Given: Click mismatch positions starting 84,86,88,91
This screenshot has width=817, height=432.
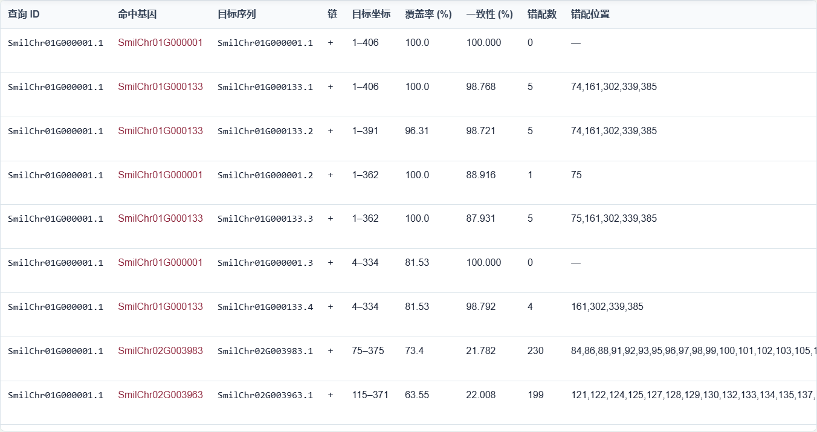Looking at the screenshot, I should point(694,351).
